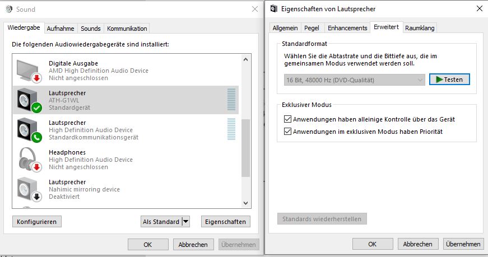The image size is (488, 257).
Task: Click the Sound window title speaker icon
Action: 10,10
